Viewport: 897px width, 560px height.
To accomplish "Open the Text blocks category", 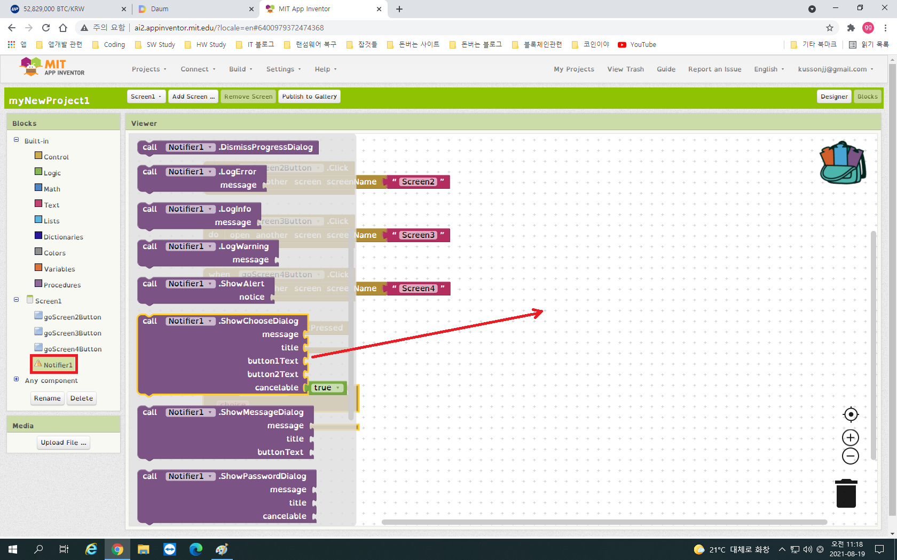I will click(51, 205).
